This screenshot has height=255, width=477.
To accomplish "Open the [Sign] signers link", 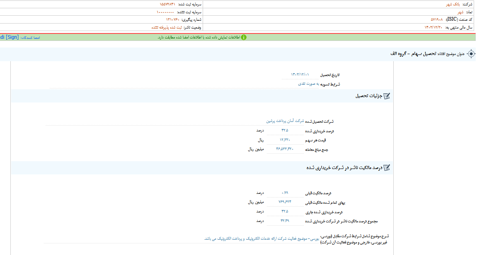I will pos(12,37).
